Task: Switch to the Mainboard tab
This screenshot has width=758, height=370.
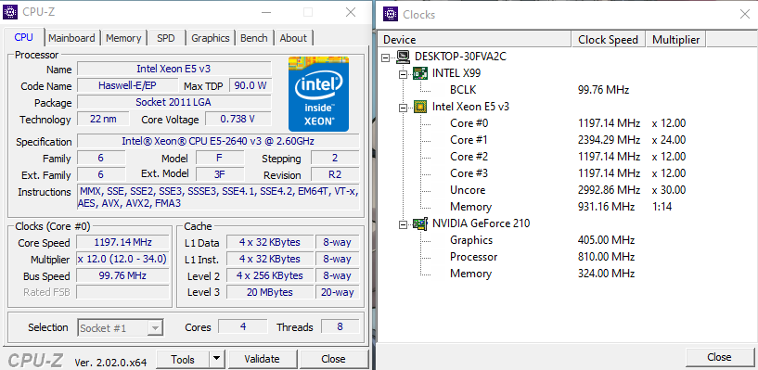Action: click(x=71, y=38)
